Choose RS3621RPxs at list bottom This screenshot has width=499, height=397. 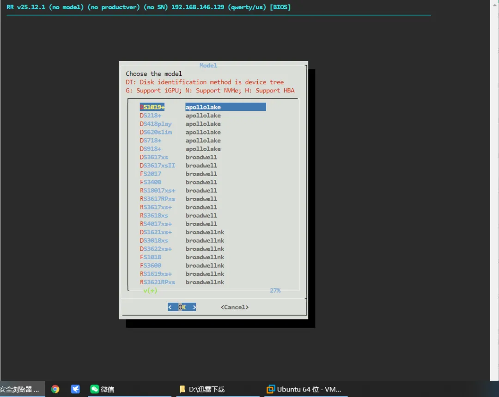click(x=182, y=282)
